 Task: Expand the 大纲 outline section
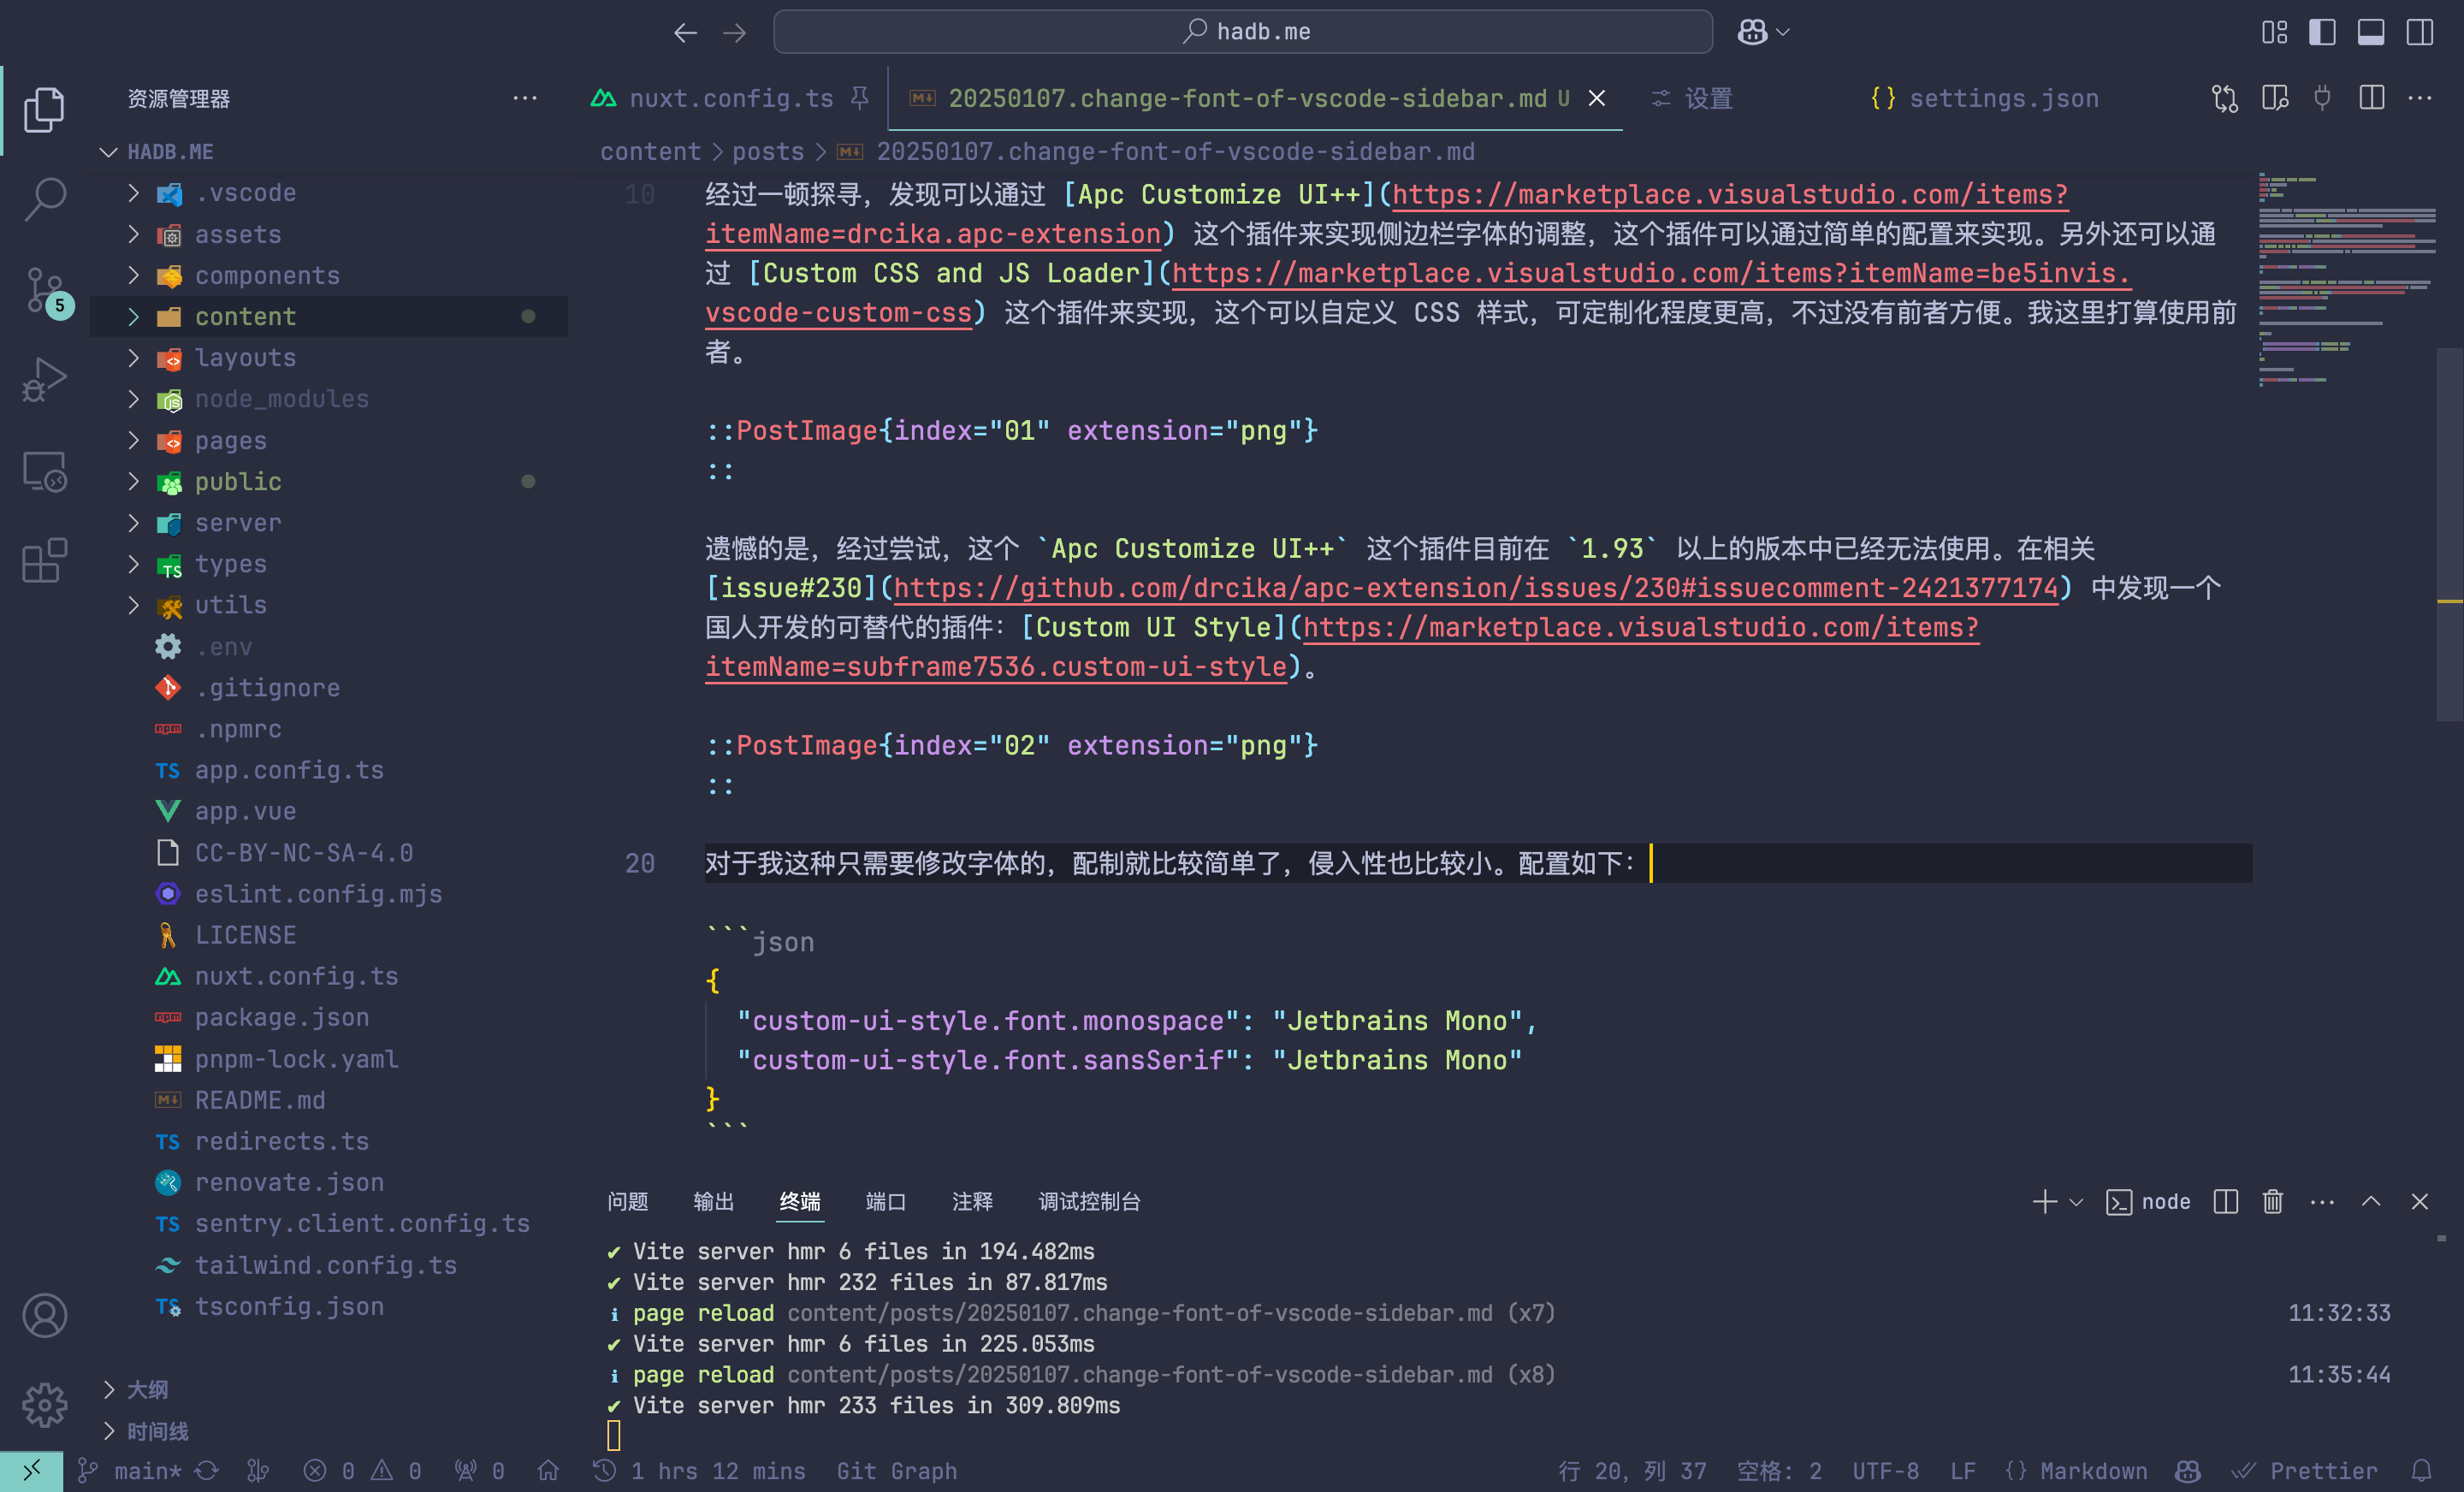click(x=147, y=1389)
